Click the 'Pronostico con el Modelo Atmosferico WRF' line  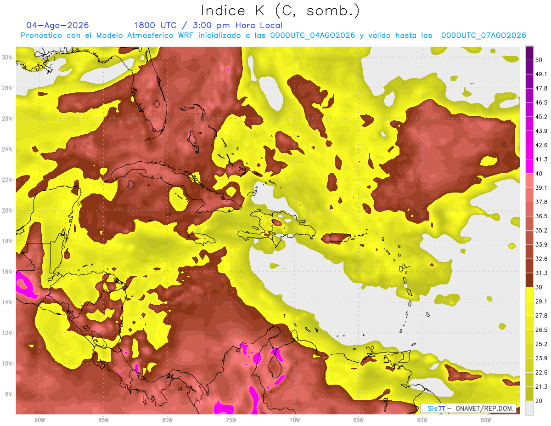click(273, 35)
